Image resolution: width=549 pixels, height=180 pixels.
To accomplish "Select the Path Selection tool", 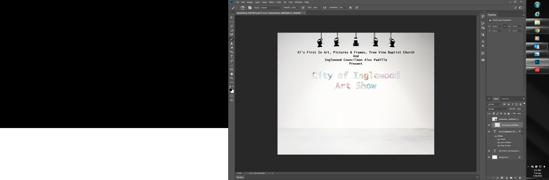I will tap(232, 65).
